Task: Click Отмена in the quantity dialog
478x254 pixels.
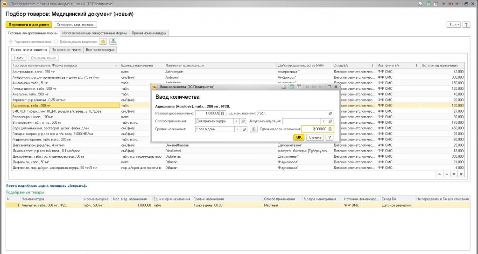Action: pos(315,137)
